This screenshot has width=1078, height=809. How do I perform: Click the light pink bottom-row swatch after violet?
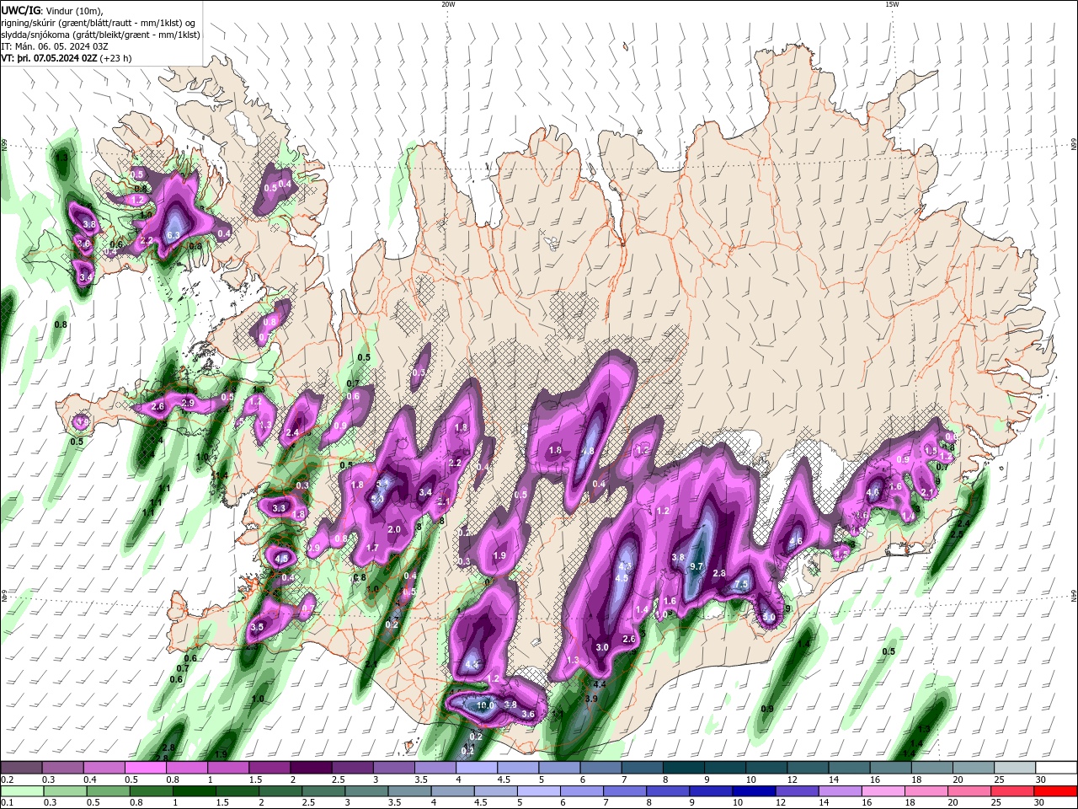click(x=883, y=791)
